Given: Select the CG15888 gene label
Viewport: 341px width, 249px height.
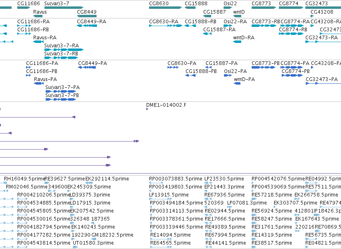Looking at the screenshot, I should [x=196, y=4].
